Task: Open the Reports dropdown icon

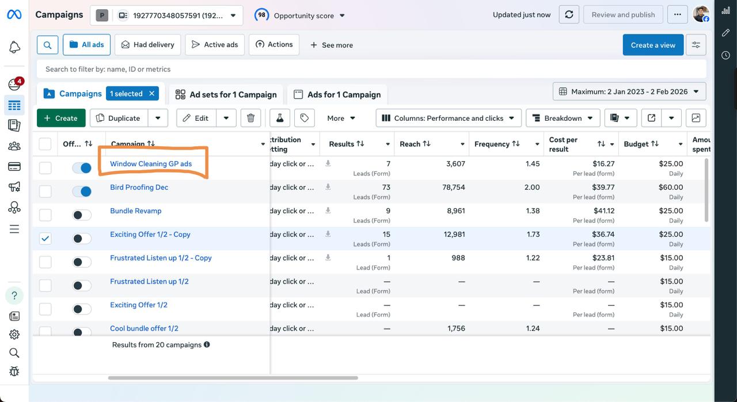Action: click(x=620, y=118)
